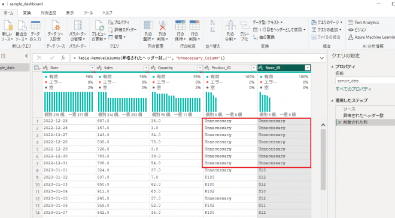Open the Date column filter dropdown
Image resolution: width=395 pixels, height=218 pixels.
tap(92, 67)
